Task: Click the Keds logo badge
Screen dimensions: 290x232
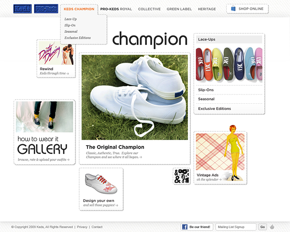Action: (23, 9)
